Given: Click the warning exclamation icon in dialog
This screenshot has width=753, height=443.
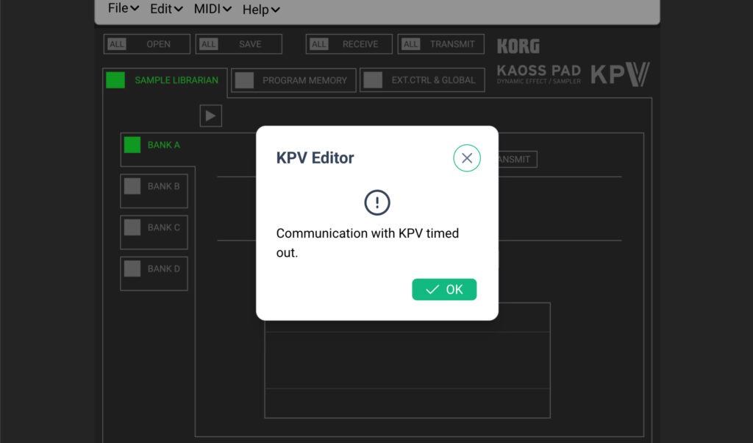Looking at the screenshot, I should pyautogui.click(x=377, y=202).
